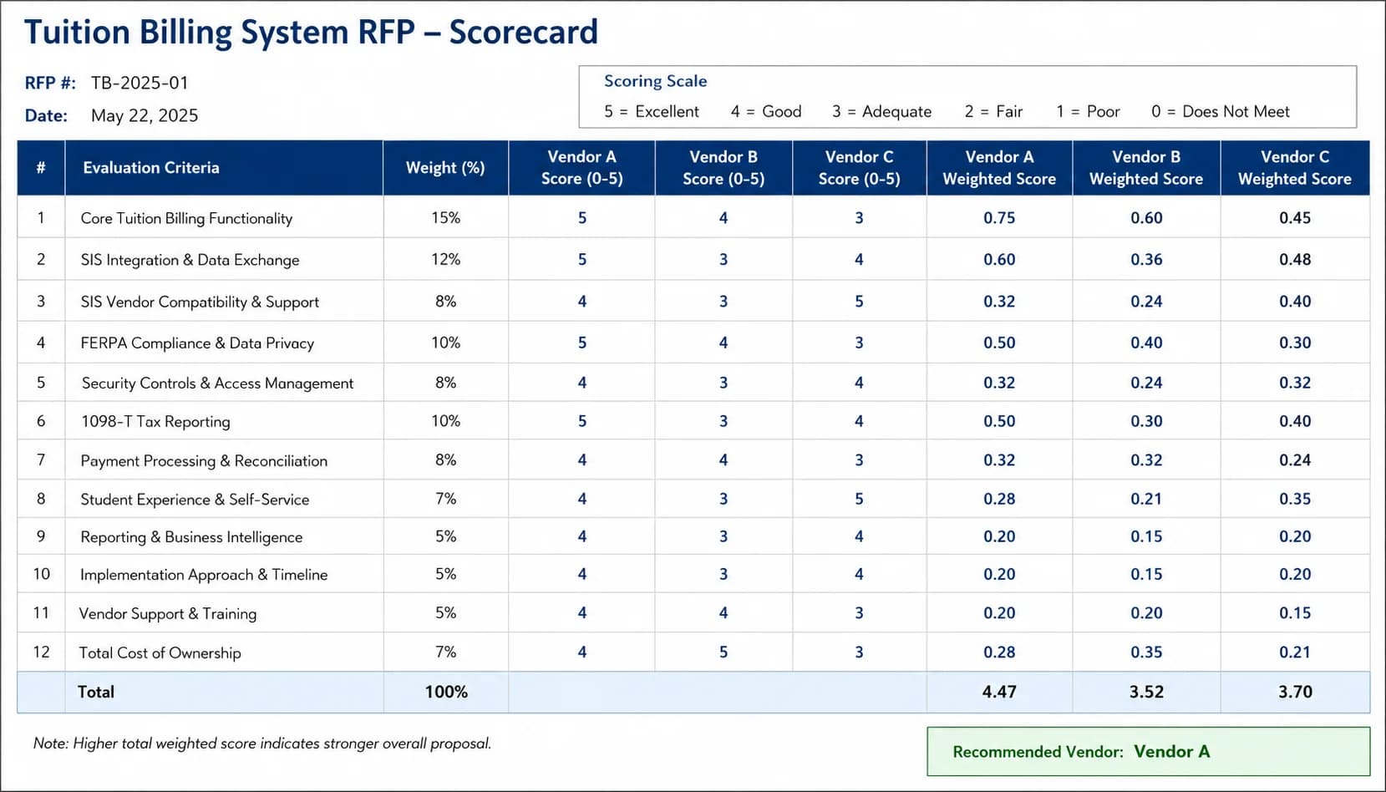Click the note about higher total weighted score
This screenshot has width=1386, height=792.
point(262,743)
